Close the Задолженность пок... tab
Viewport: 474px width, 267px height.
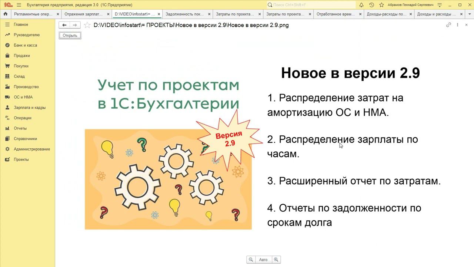(210, 14)
